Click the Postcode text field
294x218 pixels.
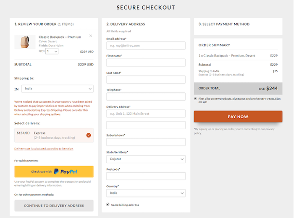pyautogui.click(x=146, y=176)
